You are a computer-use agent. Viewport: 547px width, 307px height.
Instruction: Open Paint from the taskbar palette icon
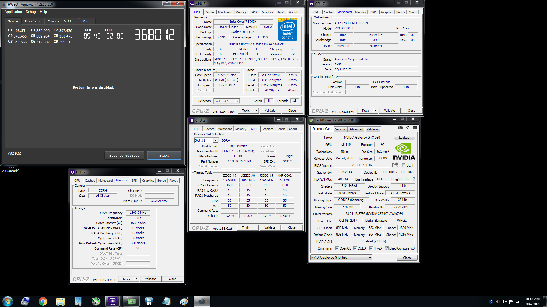coord(184,301)
